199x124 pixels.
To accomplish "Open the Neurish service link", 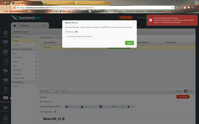I will (x=47, y=47).
